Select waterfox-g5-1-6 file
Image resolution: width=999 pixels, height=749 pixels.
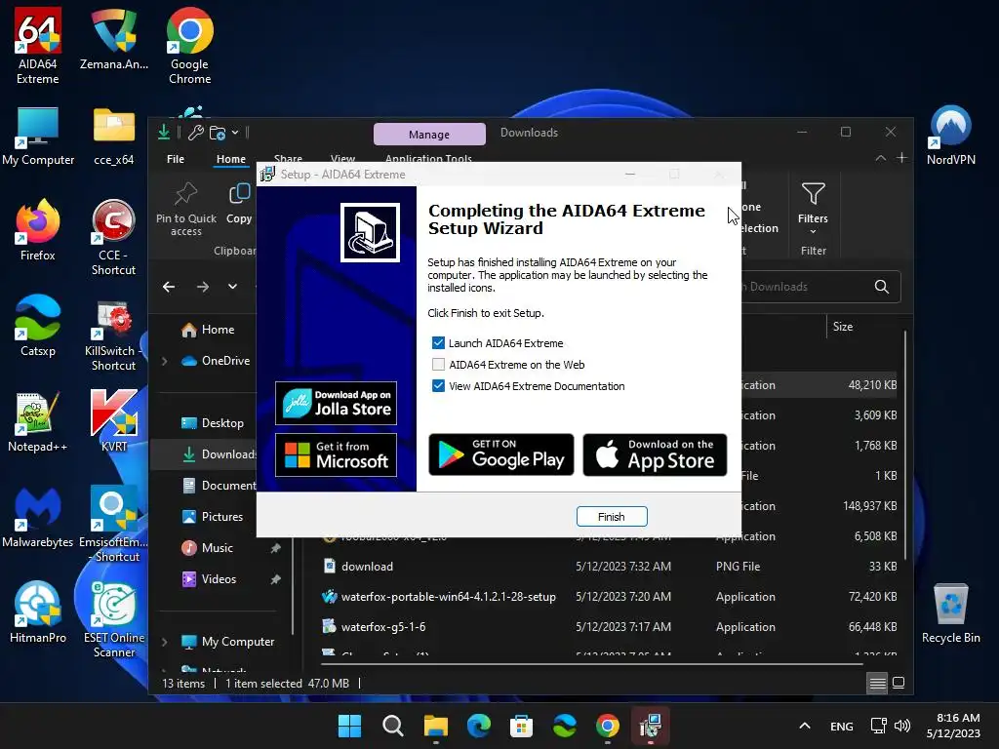609,627
